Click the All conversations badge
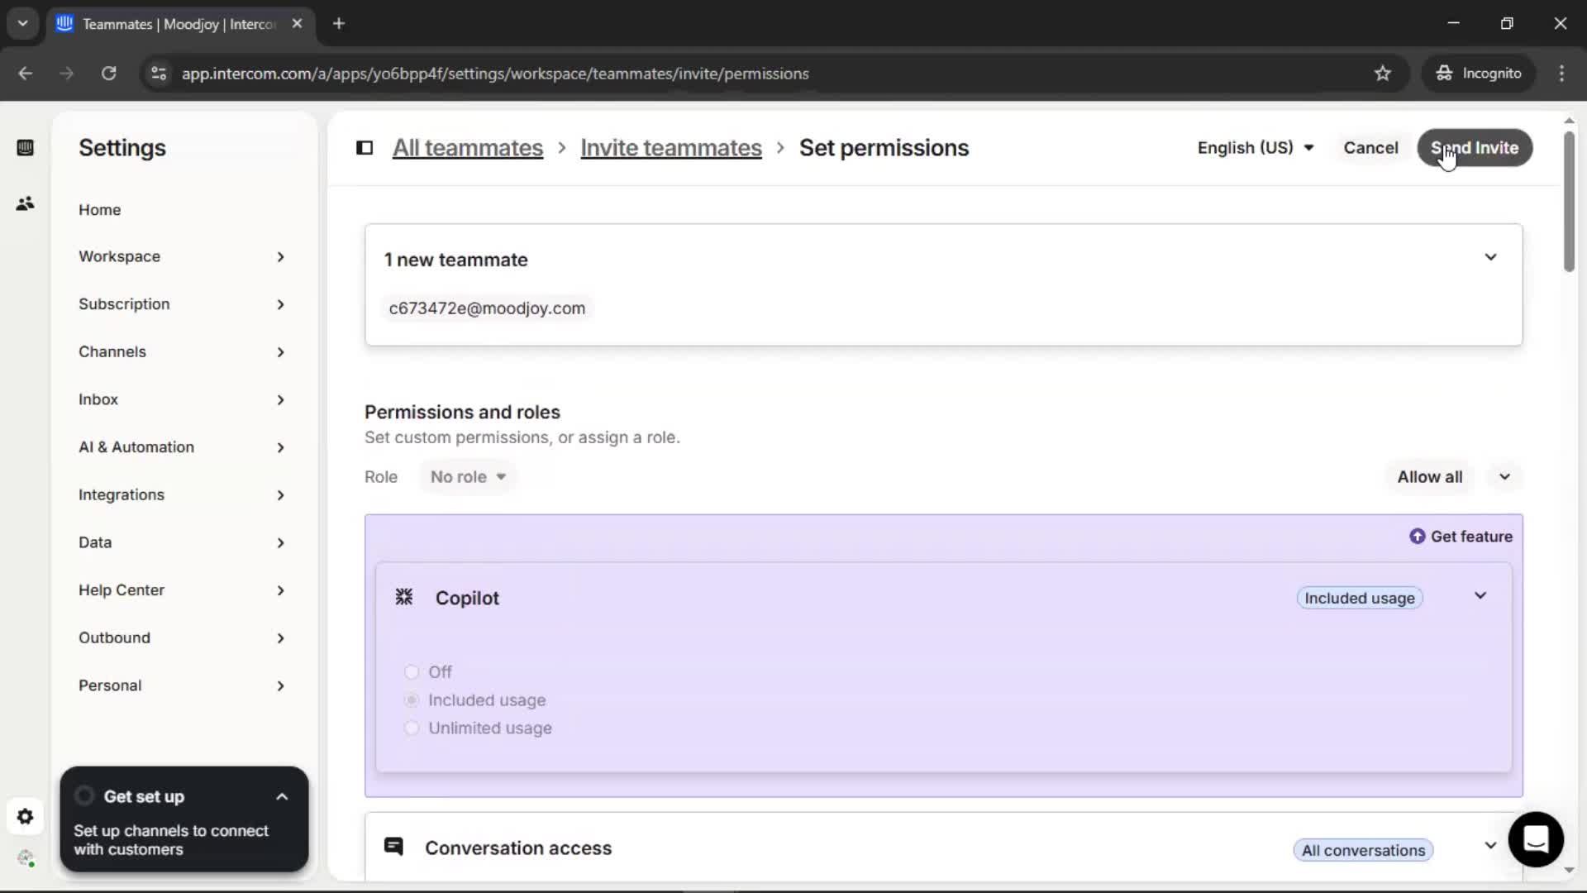The width and height of the screenshot is (1587, 893). click(1363, 850)
